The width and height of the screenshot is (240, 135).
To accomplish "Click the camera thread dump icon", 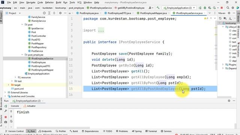I will [x=6, y=122].
